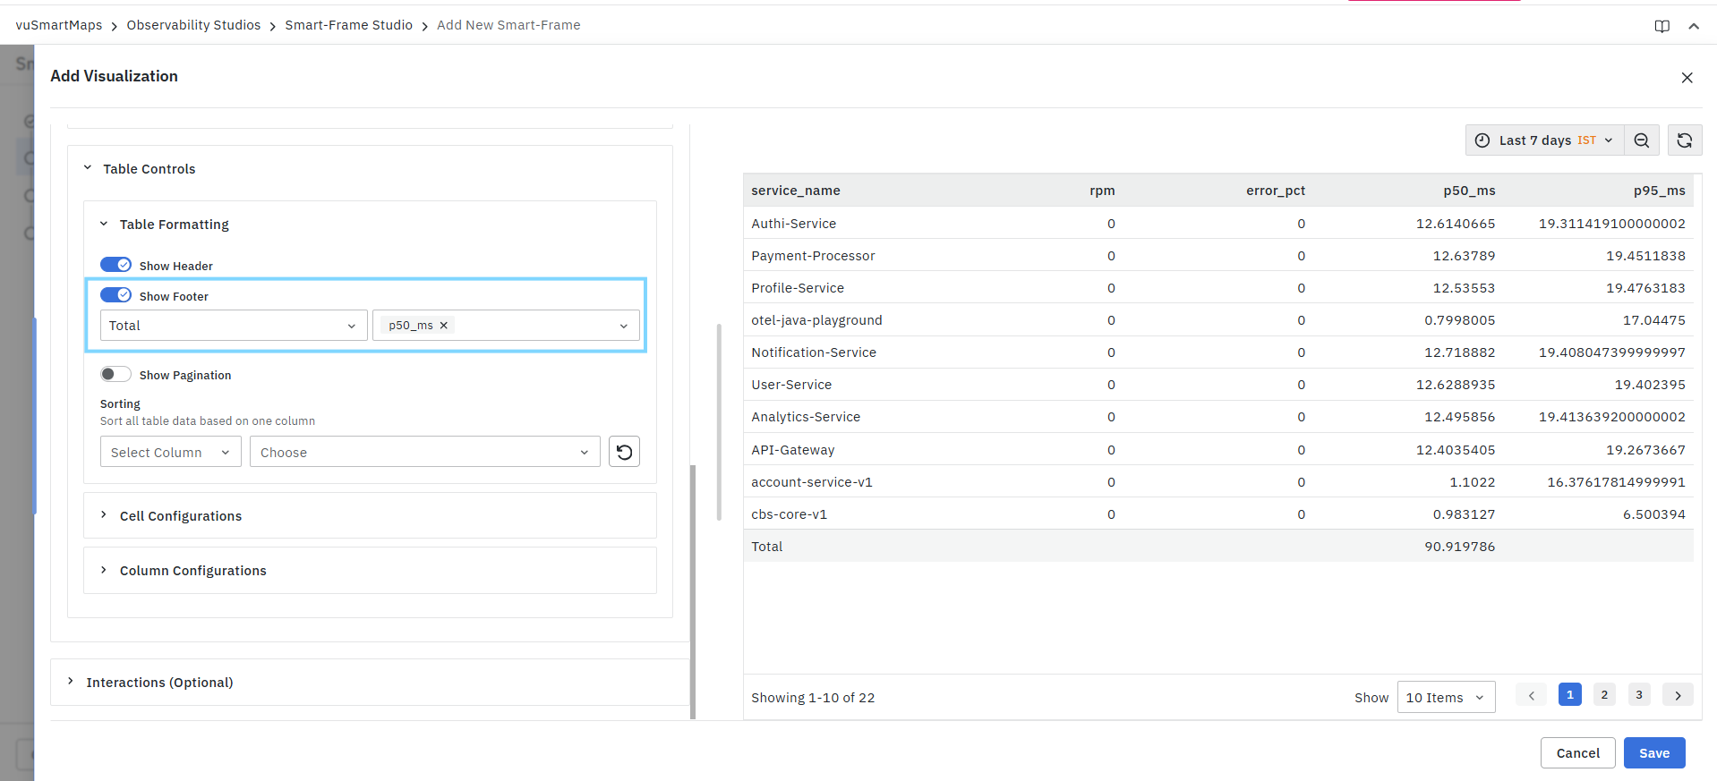Go to page 2 of results
This screenshot has width=1717, height=781.
tap(1604, 694)
